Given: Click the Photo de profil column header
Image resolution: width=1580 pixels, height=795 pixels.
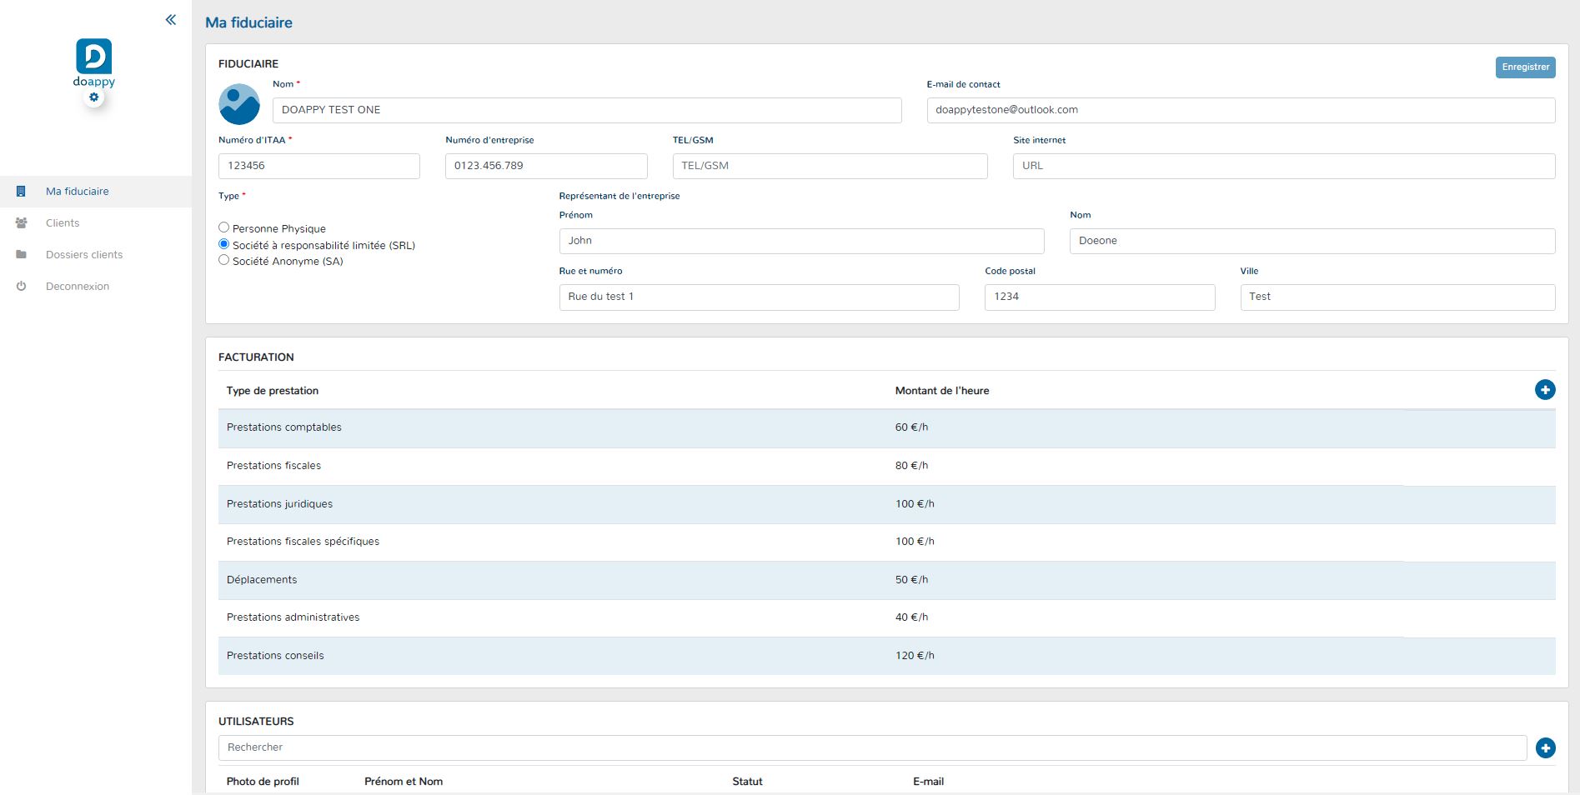Looking at the screenshot, I should pos(263,782).
